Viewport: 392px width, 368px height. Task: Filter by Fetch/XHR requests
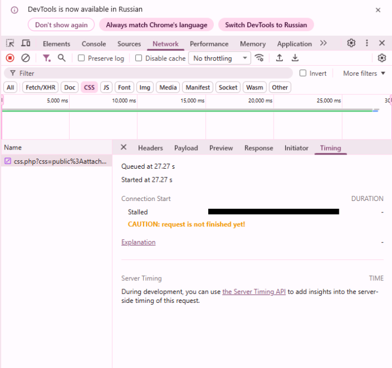tap(40, 87)
